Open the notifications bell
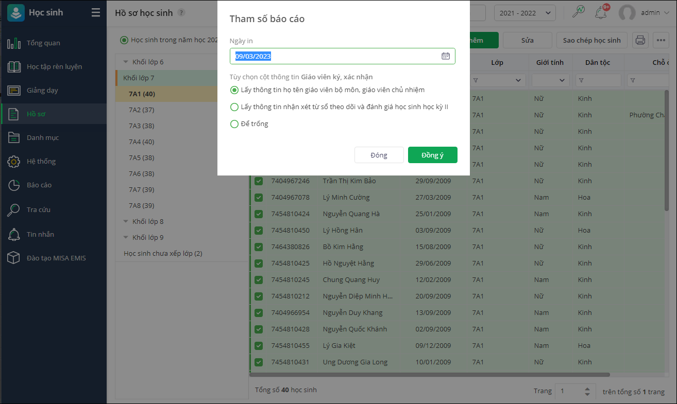The width and height of the screenshot is (677, 404). tap(601, 13)
